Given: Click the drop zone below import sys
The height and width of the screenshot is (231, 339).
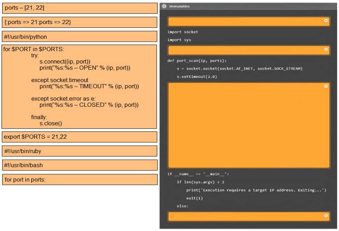Looking at the screenshot, I should click(245, 50).
